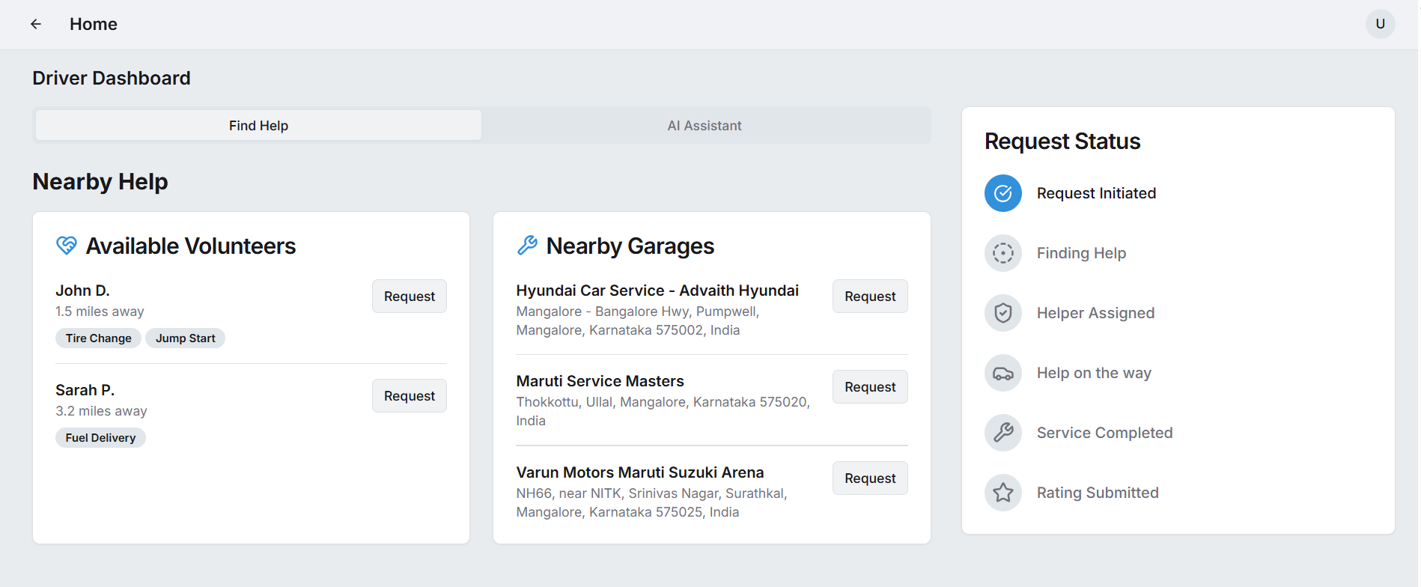Image resolution: width=1421 pixels, height=587 pixels.
Task: Click the Available Volunteers heart icon
Action: click(67, 246)
